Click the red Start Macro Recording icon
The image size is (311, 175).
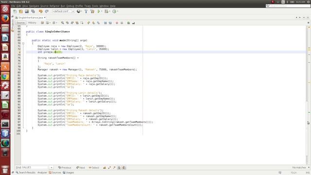117,23
